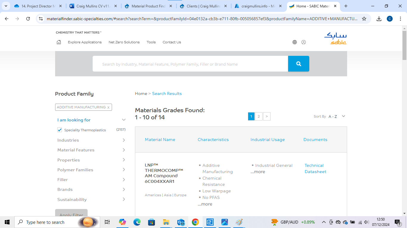Click the blue search magnifier button
The width and height of the screenshot is (407, 228).
(x=299, y=64)
